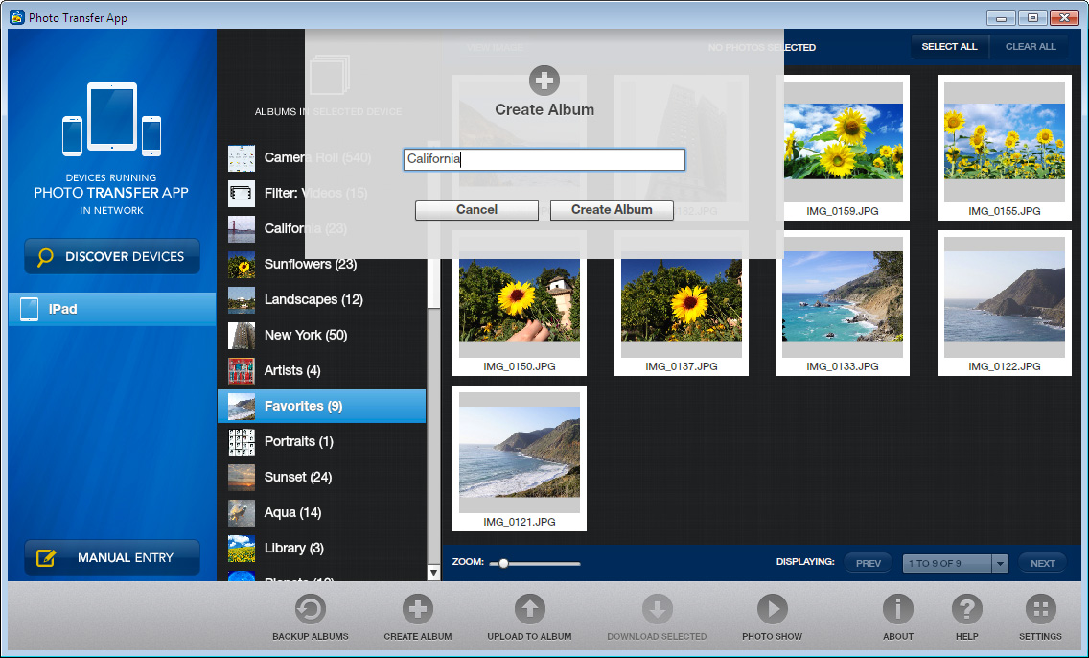Viewport: 1089px width, 658px height.
Task: Click the Filter: Videos filmstrip icon
Action: coord(242,194)
